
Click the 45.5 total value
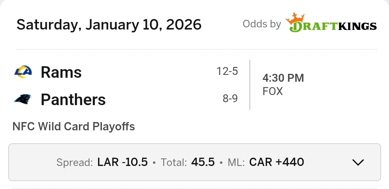click(x=203, y=162)
